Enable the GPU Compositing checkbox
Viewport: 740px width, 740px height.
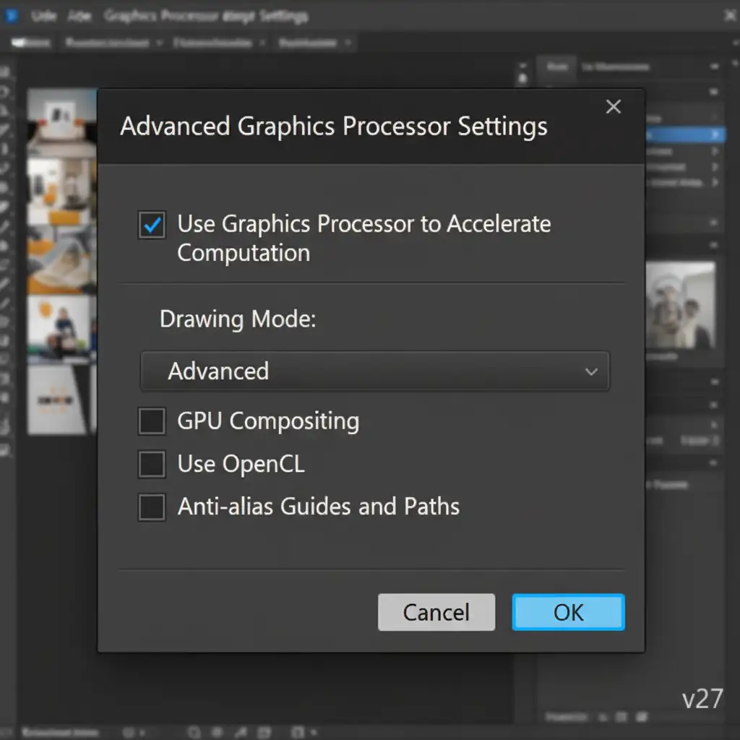(x=152, y=421)
